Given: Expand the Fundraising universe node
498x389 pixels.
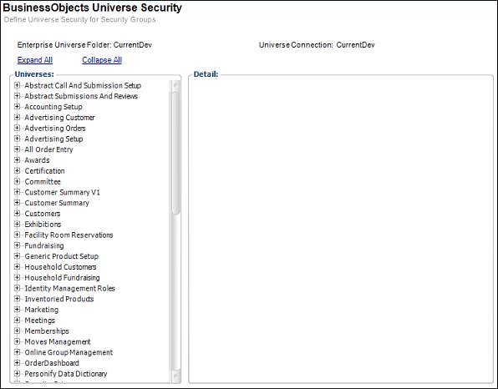Looking at the screenshot, I should pos(18,245).
